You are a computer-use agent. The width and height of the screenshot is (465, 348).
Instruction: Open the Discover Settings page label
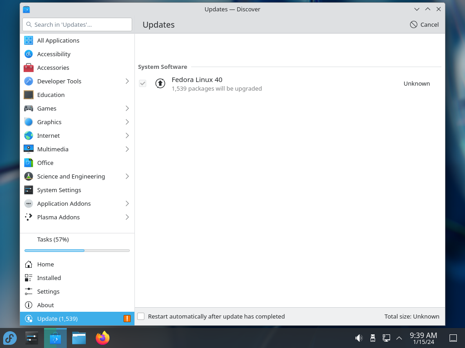[48, 291]
